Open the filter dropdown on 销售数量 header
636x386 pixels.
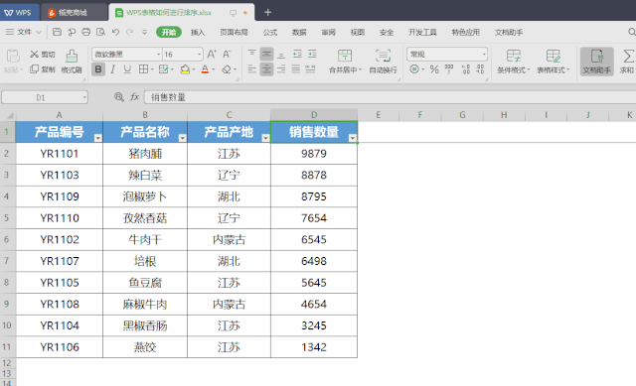[353, 138]
